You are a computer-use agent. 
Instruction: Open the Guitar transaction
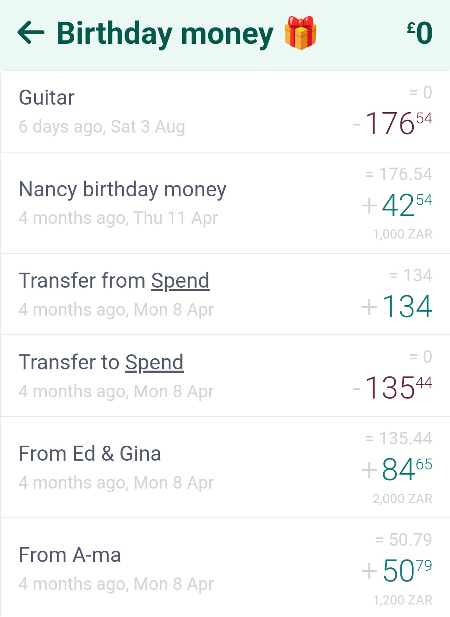(x=225, y=112)
